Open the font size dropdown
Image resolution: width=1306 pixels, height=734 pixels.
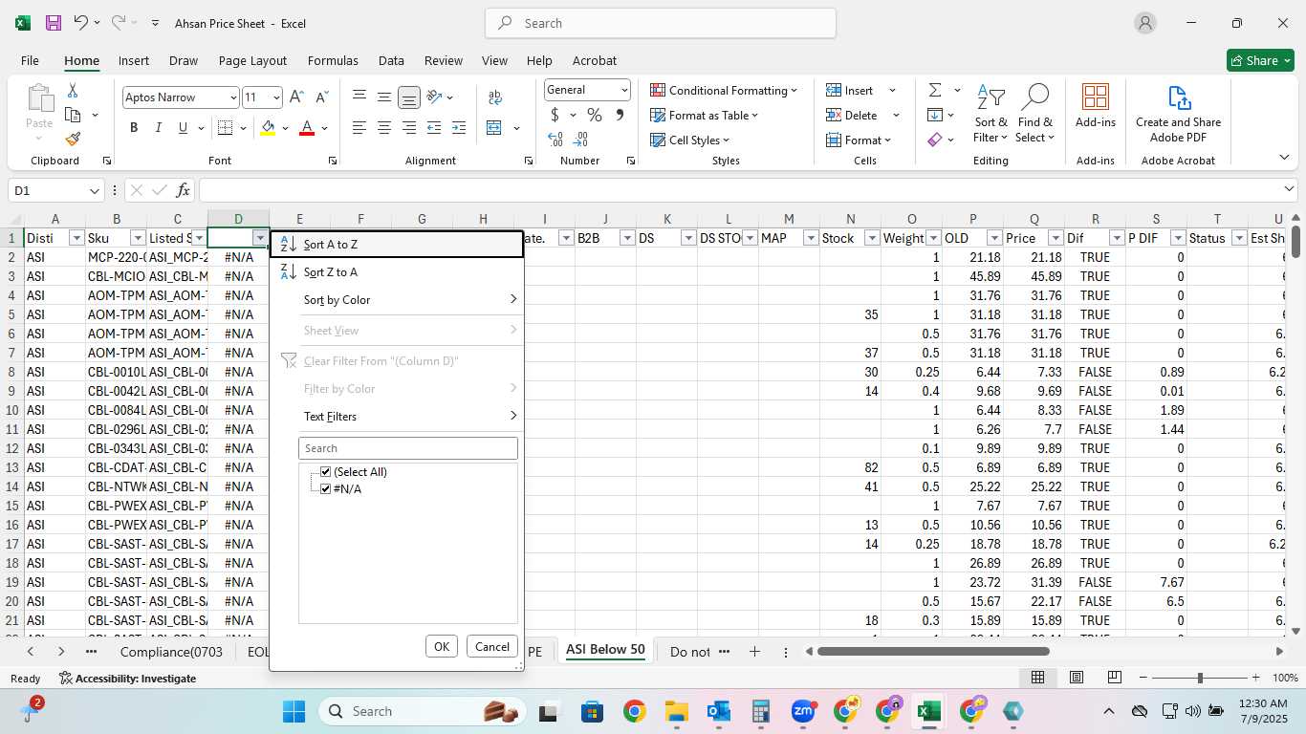276,97
